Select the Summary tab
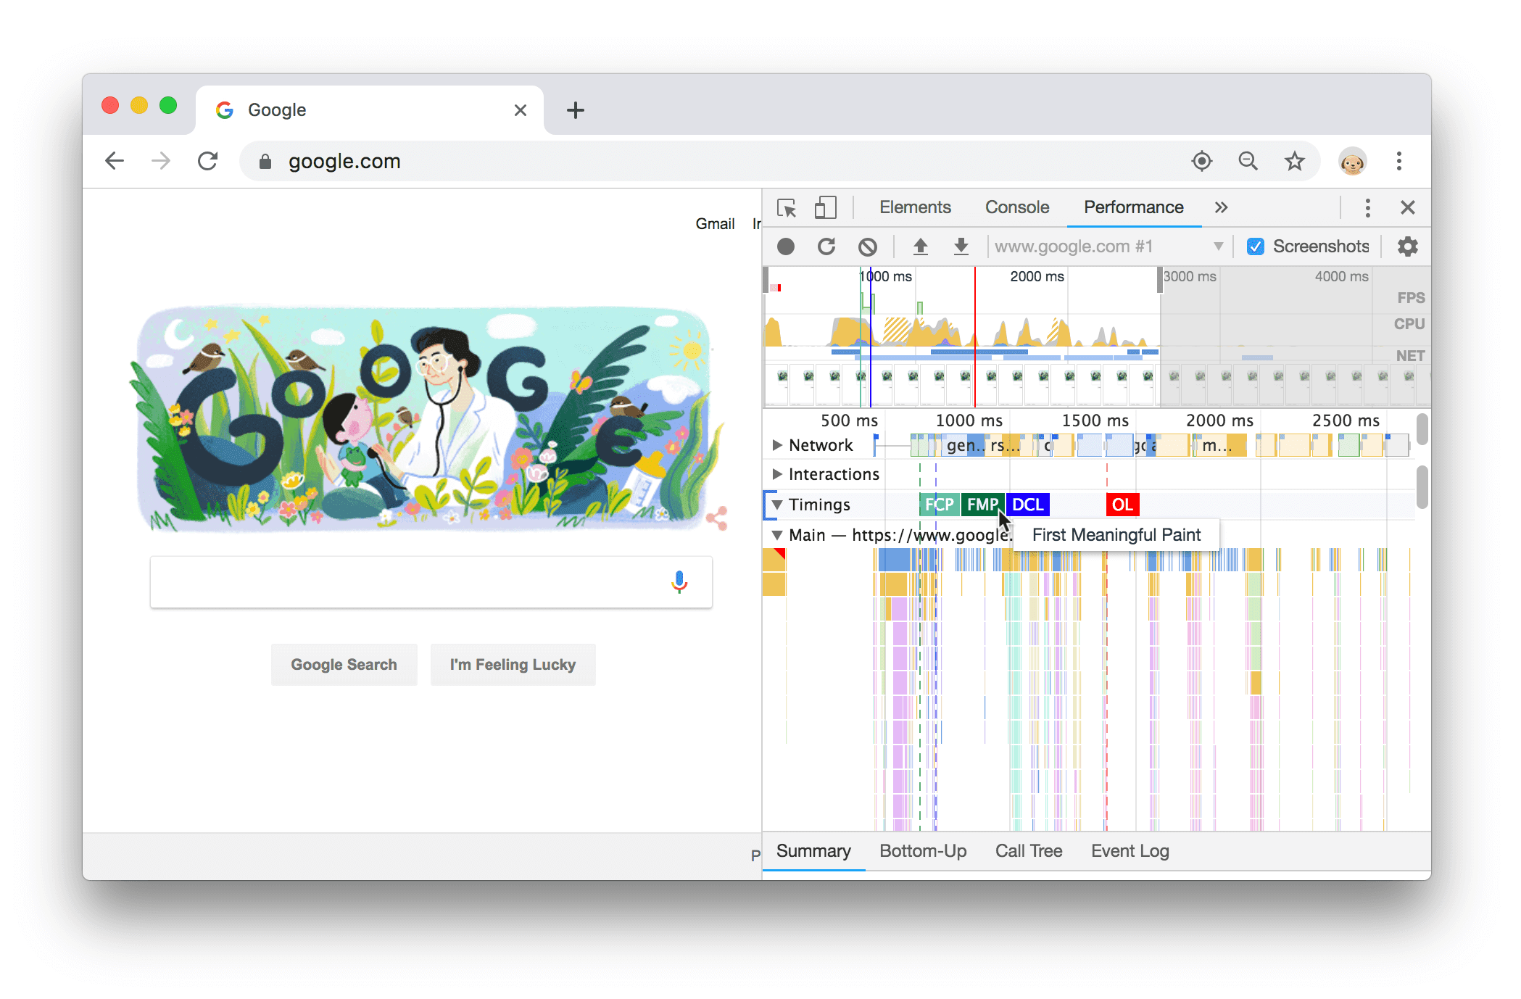The image size is (1521, 999). click(811, 852)
